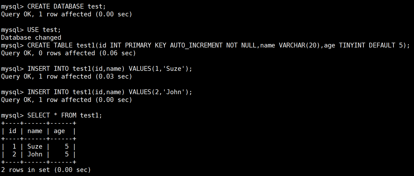The image size is (414, 176).
Task: Click the '2 rows in set' status line
Action: click(46, 170)
